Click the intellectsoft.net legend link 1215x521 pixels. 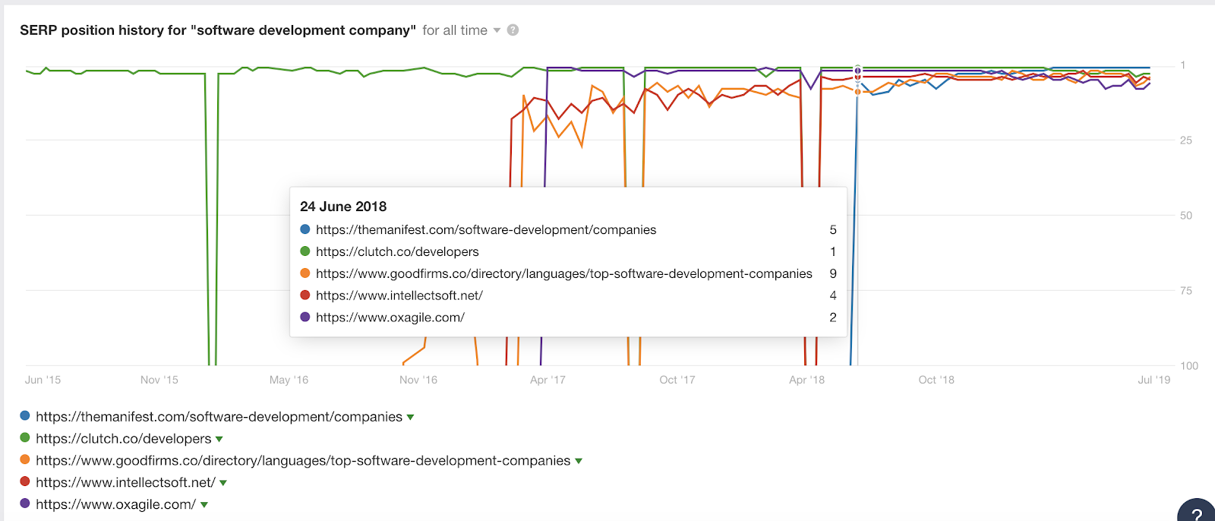tap(125, 483)
